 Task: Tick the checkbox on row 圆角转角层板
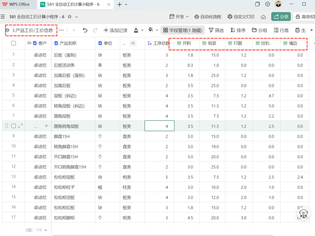(x=13, y=126)
